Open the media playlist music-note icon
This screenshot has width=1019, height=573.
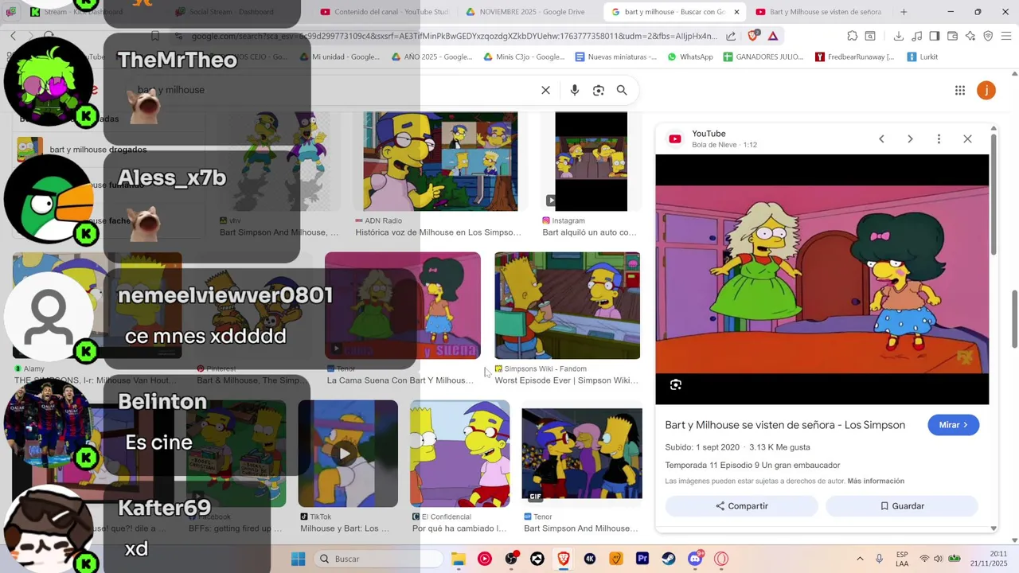pos(916,36)
